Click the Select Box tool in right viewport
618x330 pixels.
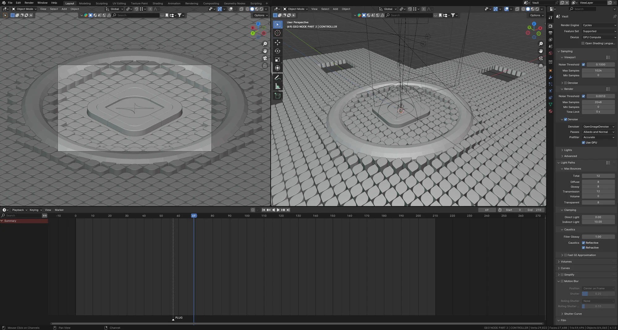277,24
